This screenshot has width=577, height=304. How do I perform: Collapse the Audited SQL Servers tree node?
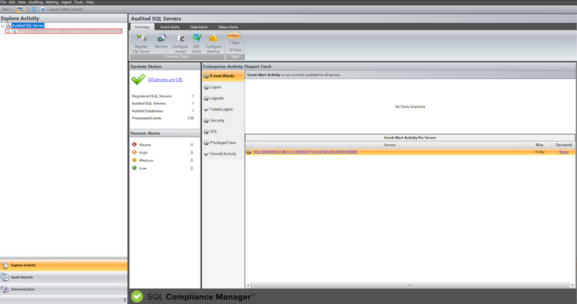point(2,26)
